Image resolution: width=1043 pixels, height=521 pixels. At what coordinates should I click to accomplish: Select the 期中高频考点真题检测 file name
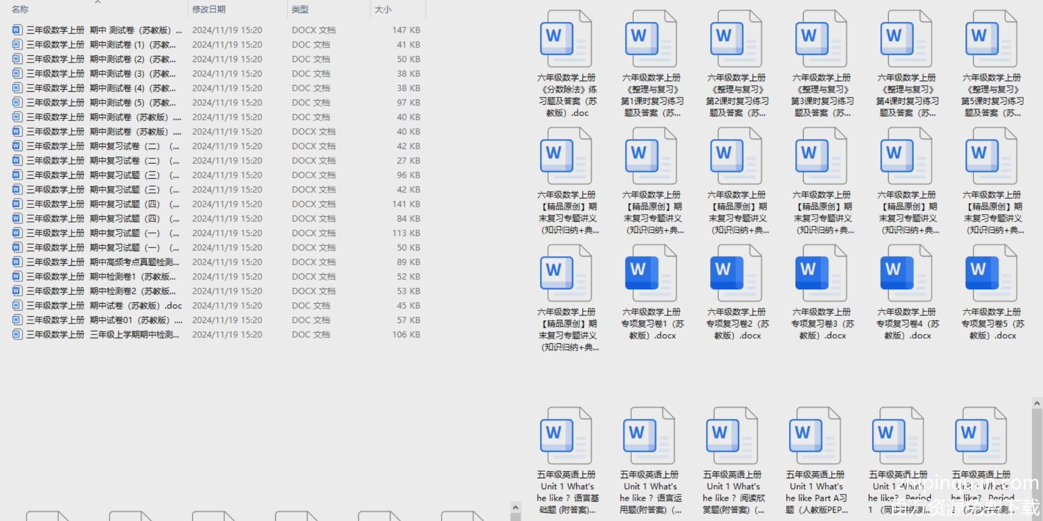pyautogui.click(x=103, y=262)
